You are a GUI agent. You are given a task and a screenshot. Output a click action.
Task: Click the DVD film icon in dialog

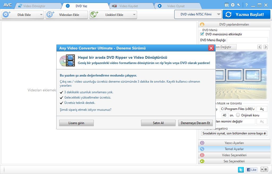[67, 60]
